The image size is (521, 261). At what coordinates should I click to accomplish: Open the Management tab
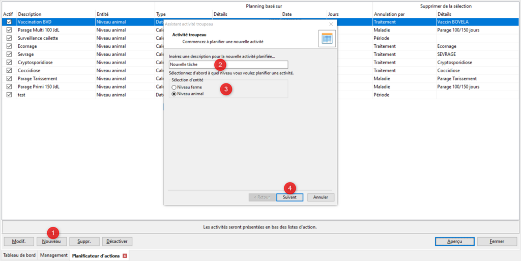(x=54, y=255)
